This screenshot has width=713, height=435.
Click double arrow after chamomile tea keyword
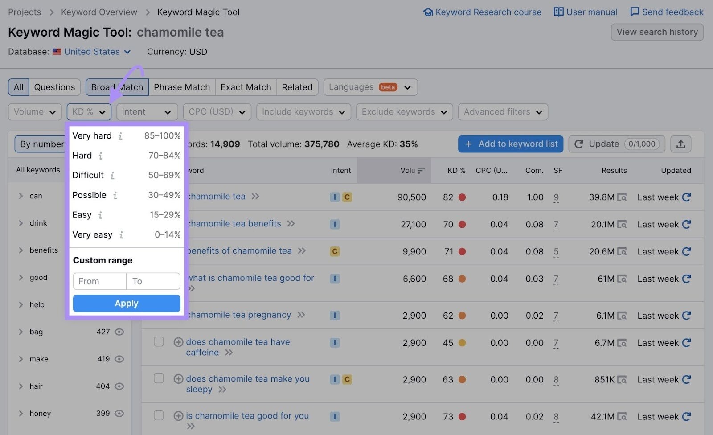255,197
